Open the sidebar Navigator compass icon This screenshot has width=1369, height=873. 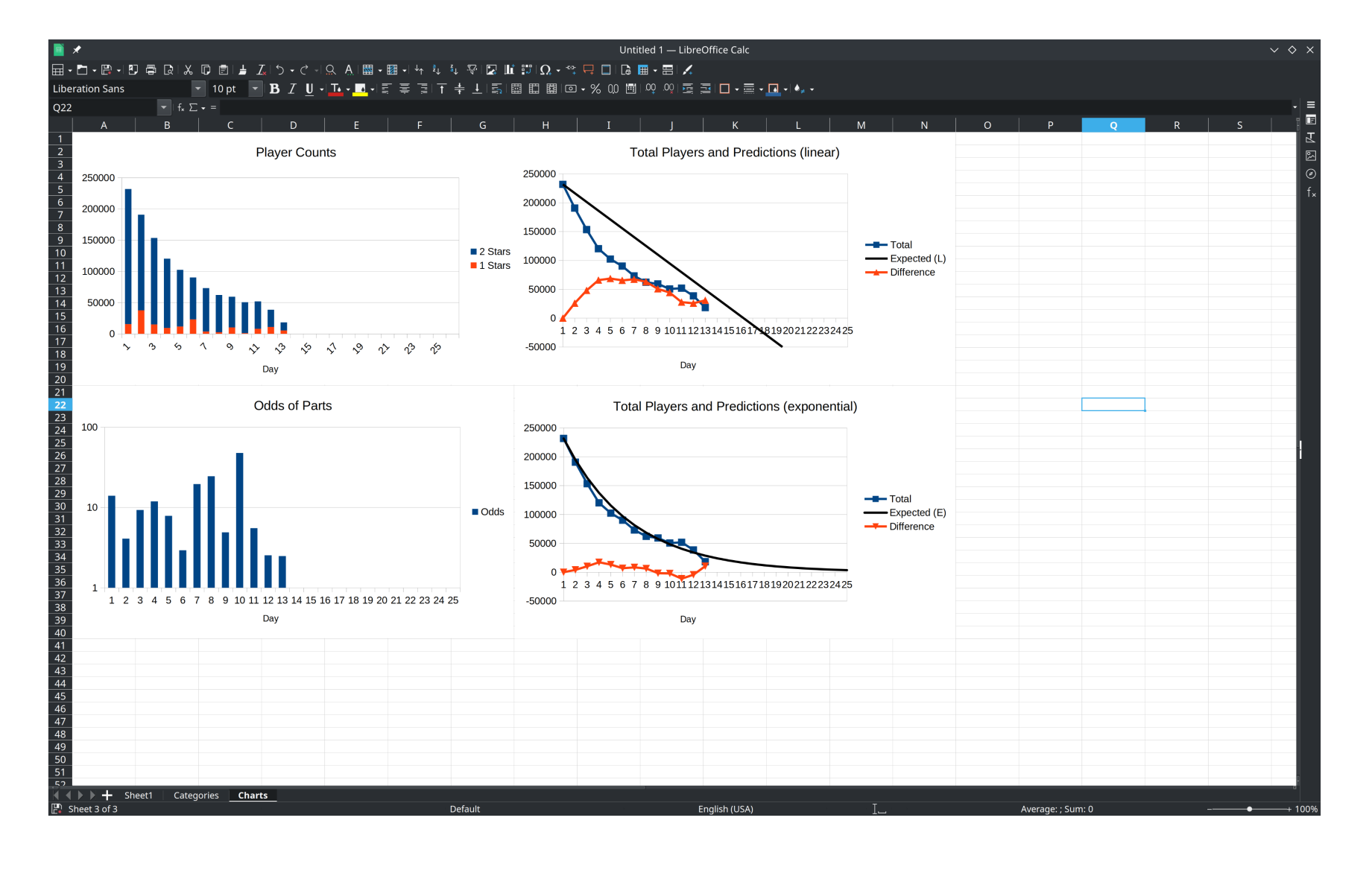[1311, 174]
